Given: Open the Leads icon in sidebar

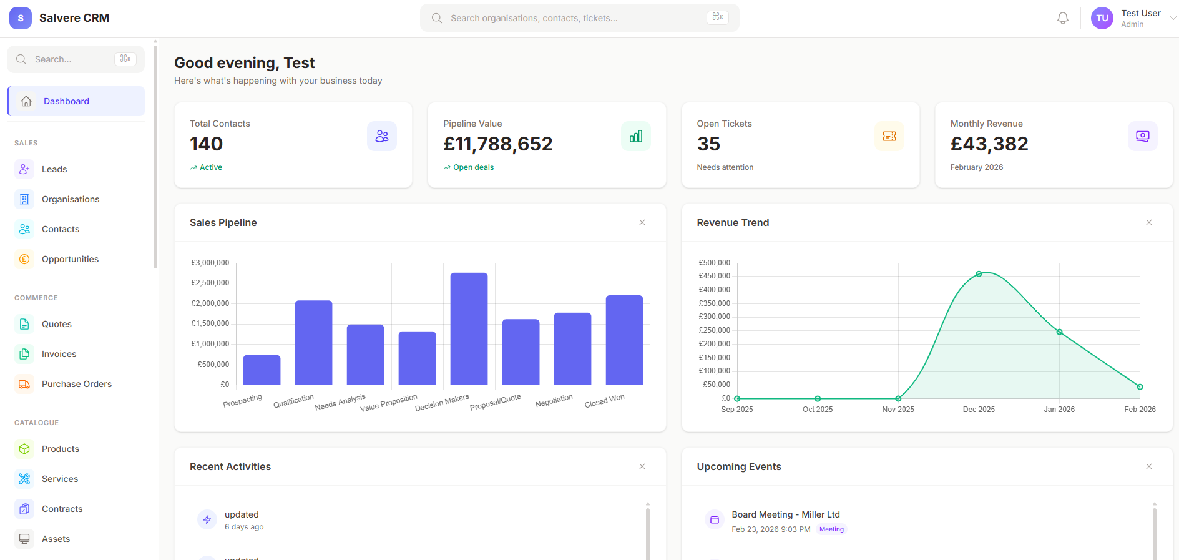Looking at the screenshot, I should tap(24, 169).
